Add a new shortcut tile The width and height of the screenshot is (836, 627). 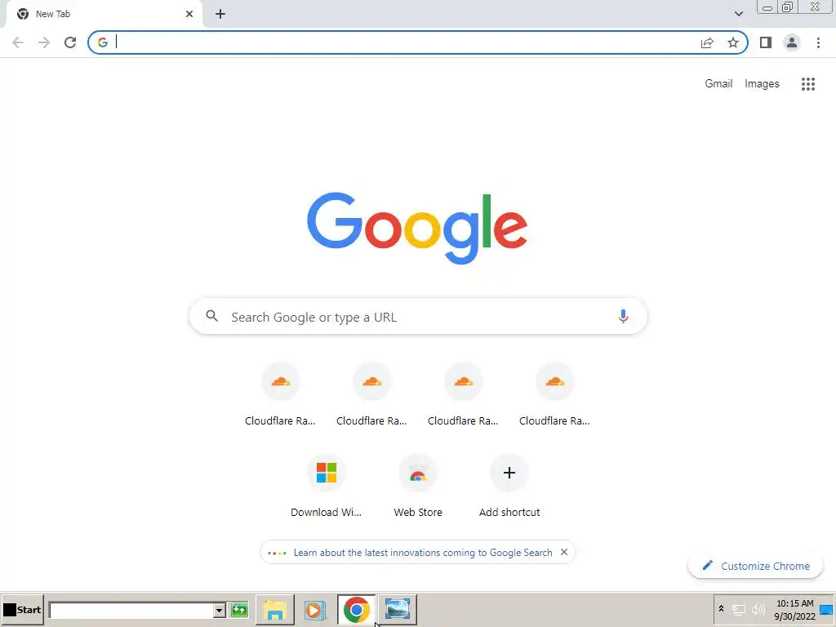(x=509, y=486)
